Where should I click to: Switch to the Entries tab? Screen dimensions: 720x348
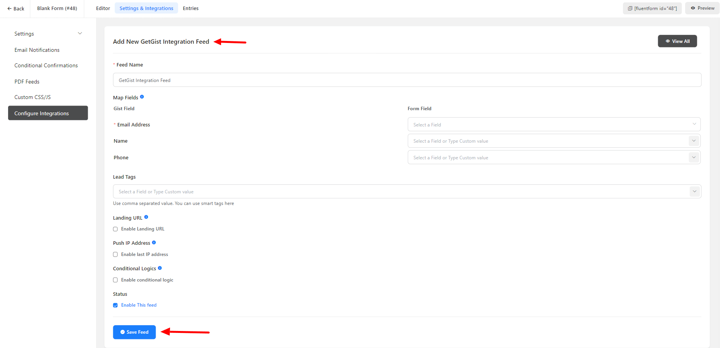tap(191, 8)
